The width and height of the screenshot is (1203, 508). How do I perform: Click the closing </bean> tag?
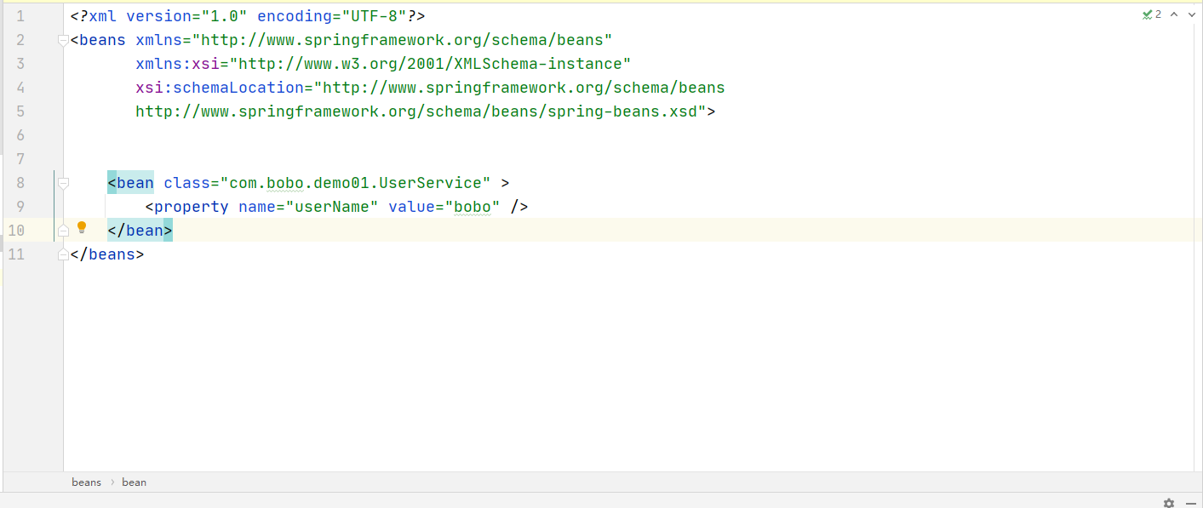[x=140, y=231]
